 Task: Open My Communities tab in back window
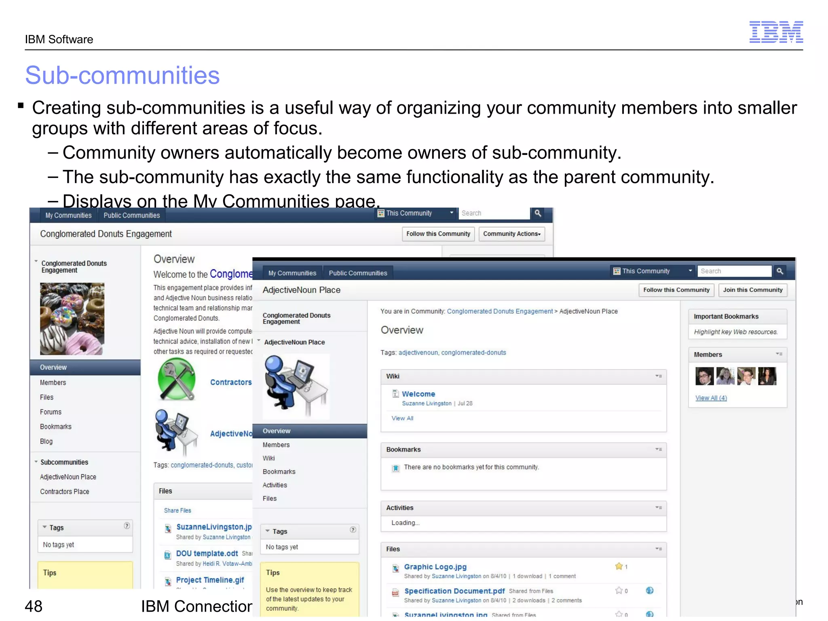(68, 215)
